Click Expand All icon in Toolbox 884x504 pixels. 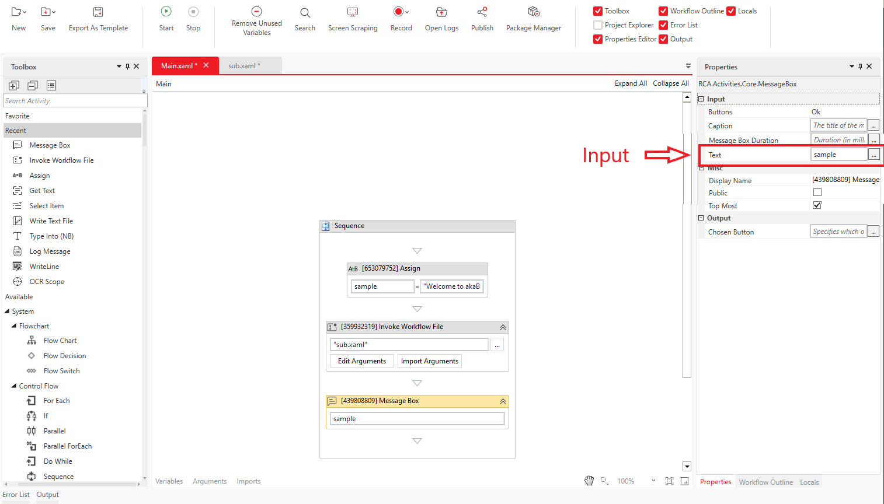(14, 85)
